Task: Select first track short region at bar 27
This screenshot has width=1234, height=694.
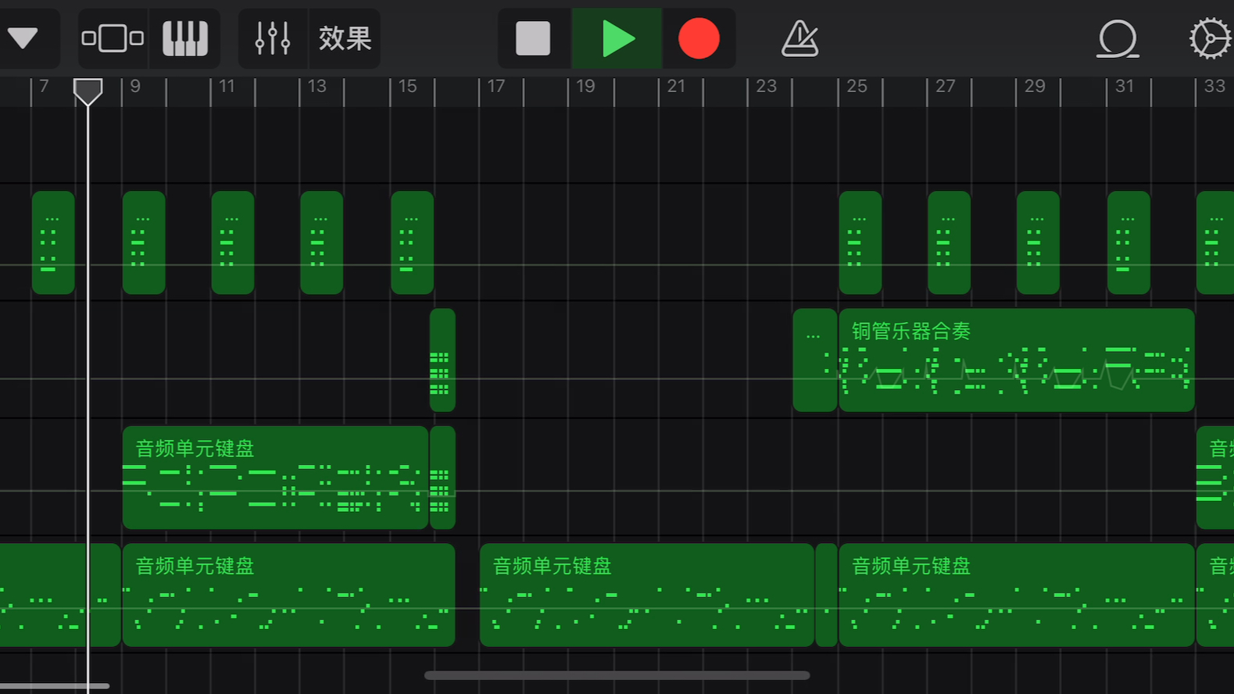Action: tap(950, 243)
